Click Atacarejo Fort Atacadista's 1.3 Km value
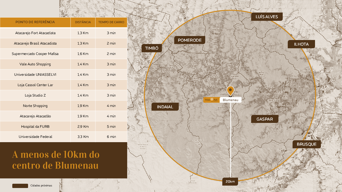Screen dimensions: 342x192 point(83,33)
